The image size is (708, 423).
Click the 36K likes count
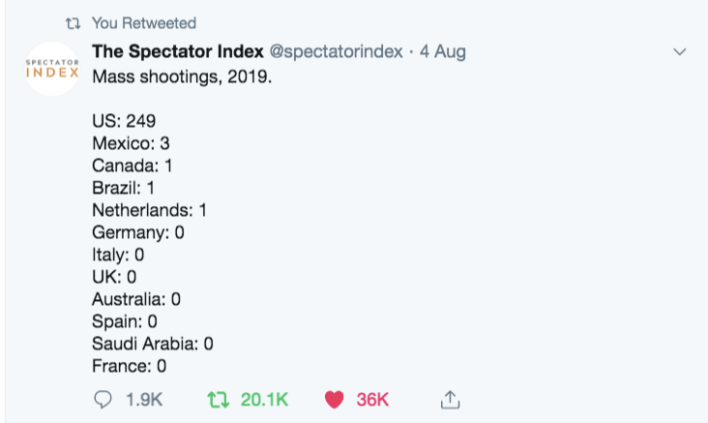[x=371, y=399]
